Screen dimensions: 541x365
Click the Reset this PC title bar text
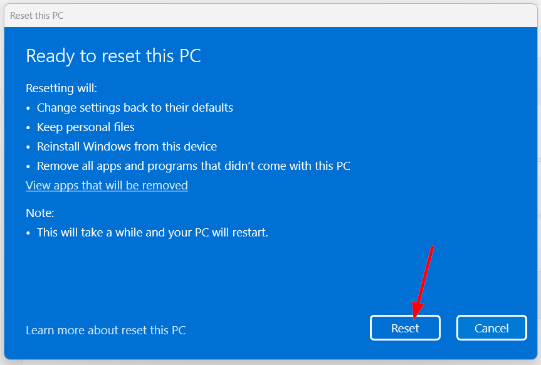(36, 16)
